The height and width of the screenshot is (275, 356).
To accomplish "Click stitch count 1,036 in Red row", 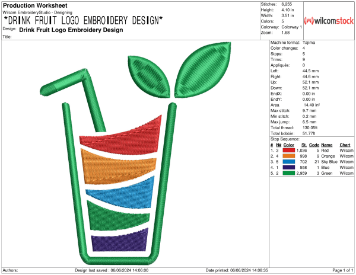I will click(301, 151).
